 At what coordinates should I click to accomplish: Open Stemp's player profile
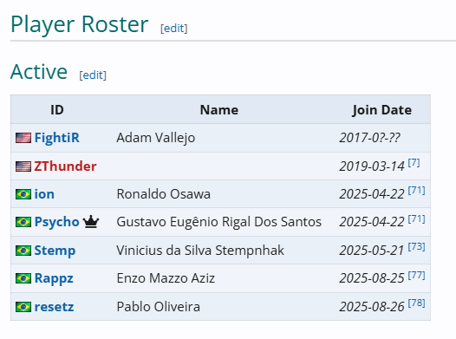click(55, 251)
